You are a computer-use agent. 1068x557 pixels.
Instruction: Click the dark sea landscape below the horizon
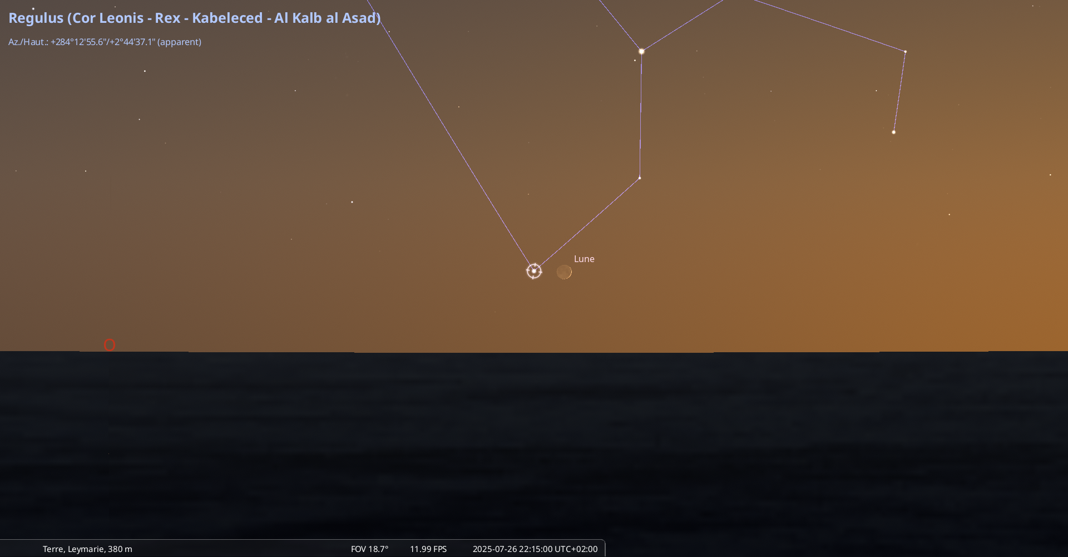534,445
